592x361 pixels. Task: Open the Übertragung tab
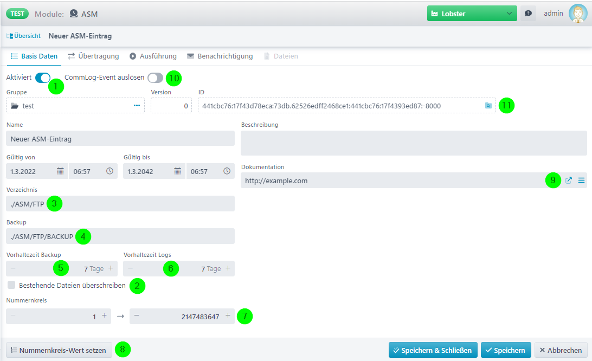(93, 56)
